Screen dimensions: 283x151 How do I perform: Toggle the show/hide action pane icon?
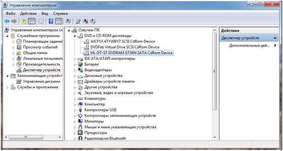[x=59, y=21]
